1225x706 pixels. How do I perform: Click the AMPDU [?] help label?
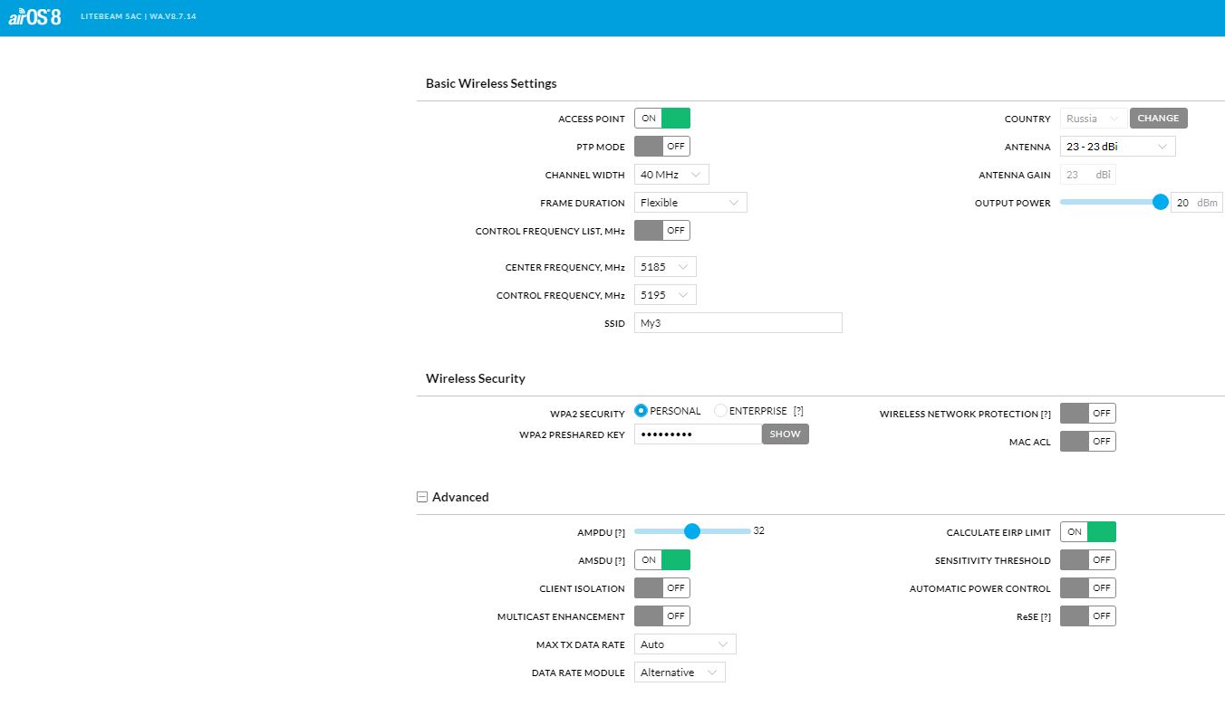pyautogui.click(x=620, y=533)
